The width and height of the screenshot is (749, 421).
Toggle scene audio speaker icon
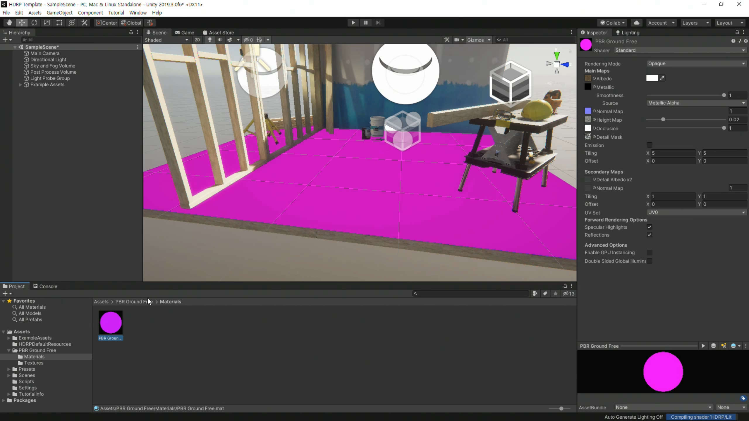coord(220,40)
